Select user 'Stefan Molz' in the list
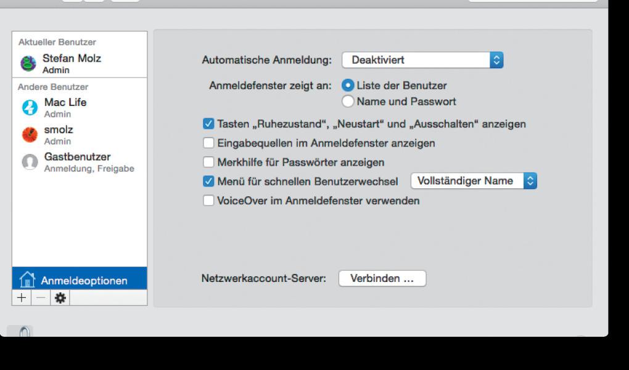 pos(80,63)
